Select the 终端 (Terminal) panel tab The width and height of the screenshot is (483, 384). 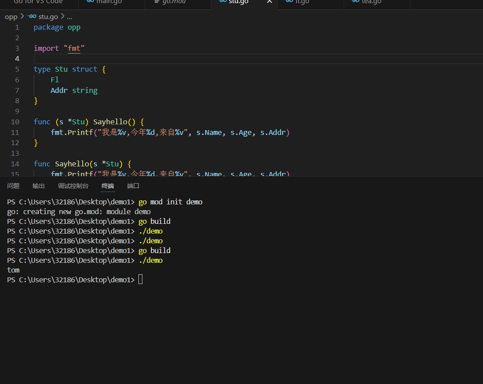[108, 186]
